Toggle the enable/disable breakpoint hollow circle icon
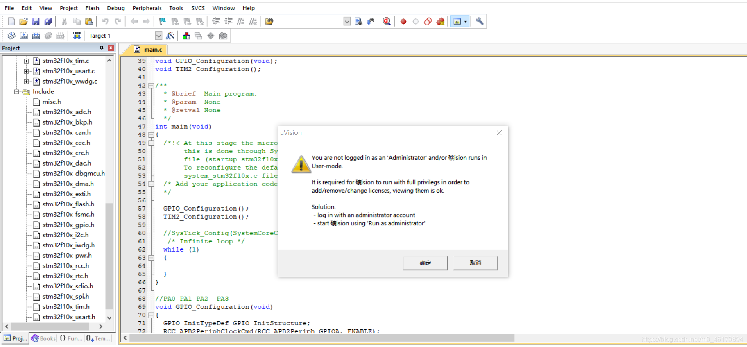The width and height of the screenshot is (747, 347). (x=416, y=21)
